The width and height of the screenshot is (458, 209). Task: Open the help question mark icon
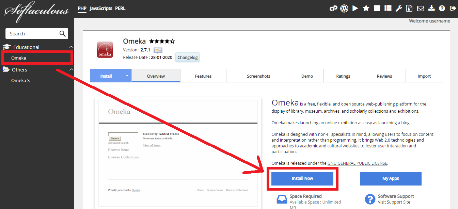click(442, 9)
